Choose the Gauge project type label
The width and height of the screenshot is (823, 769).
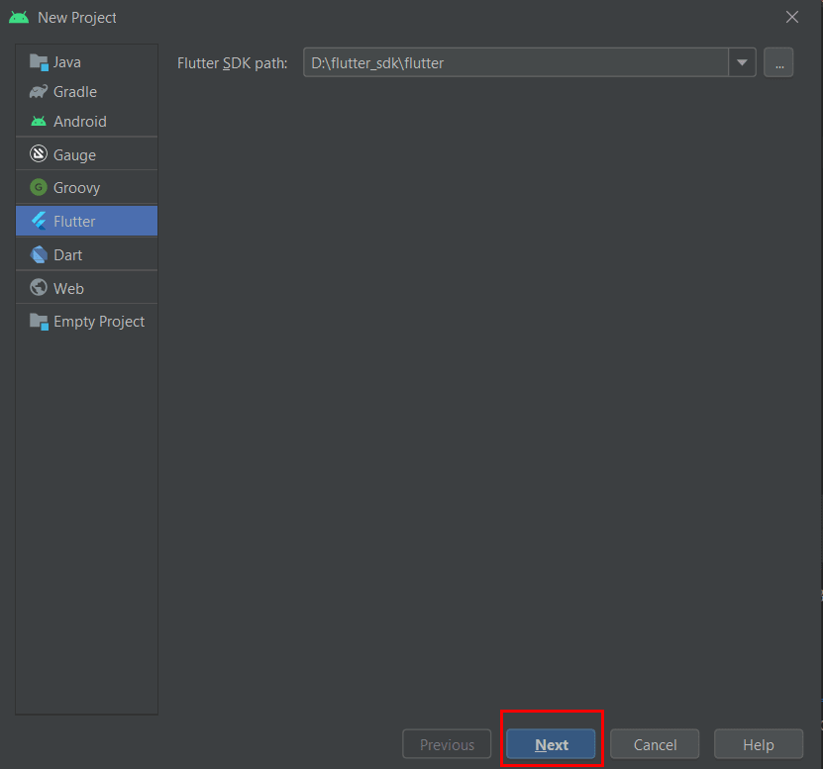74,155
